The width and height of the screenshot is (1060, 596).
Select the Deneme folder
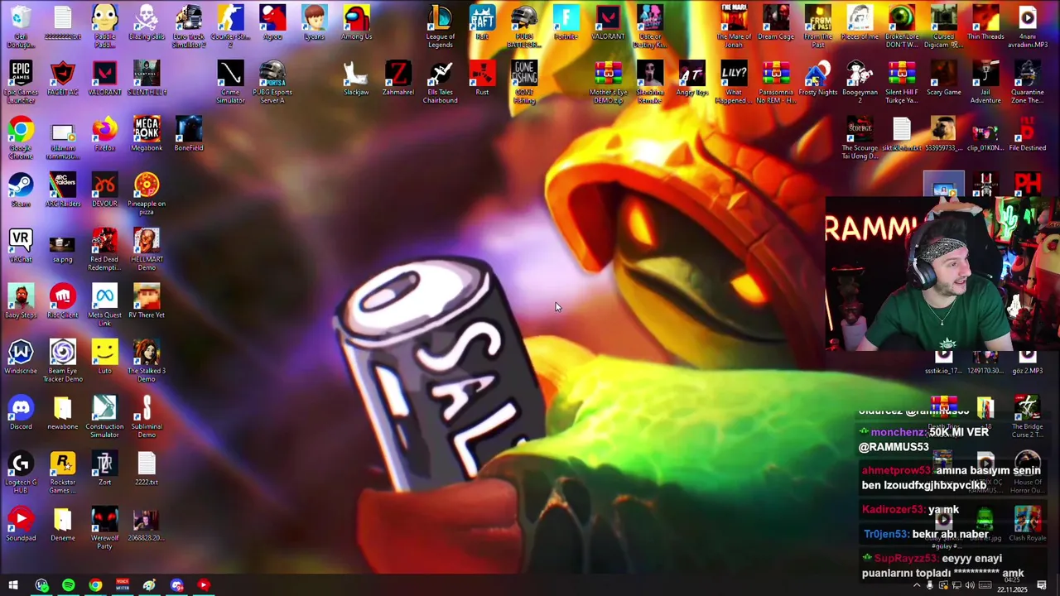pyautogui.click(x=63, y=524)
